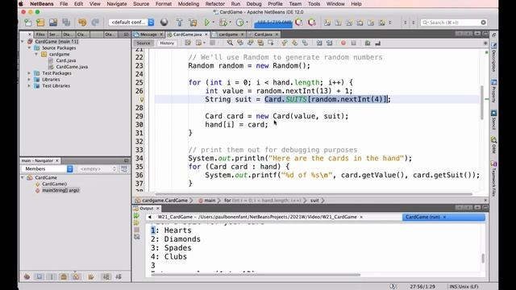Click the Debug Project toolbar icon
This screenshot has width=516, height=290.
coord(223,23)
